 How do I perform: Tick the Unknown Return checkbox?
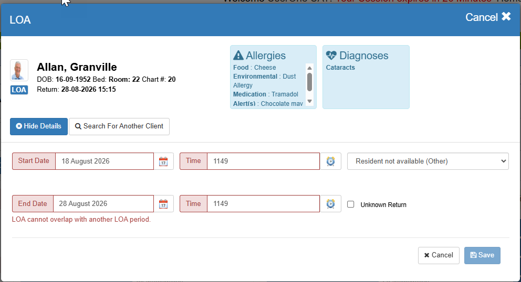pyautogui.click(x=350, y=204)
